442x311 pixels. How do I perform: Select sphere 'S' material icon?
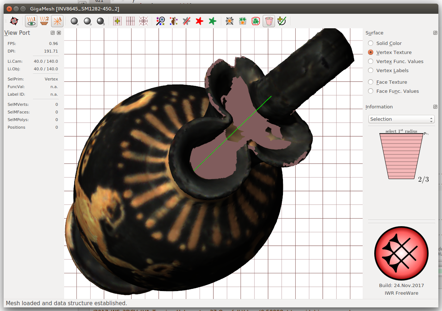(101, 21)
